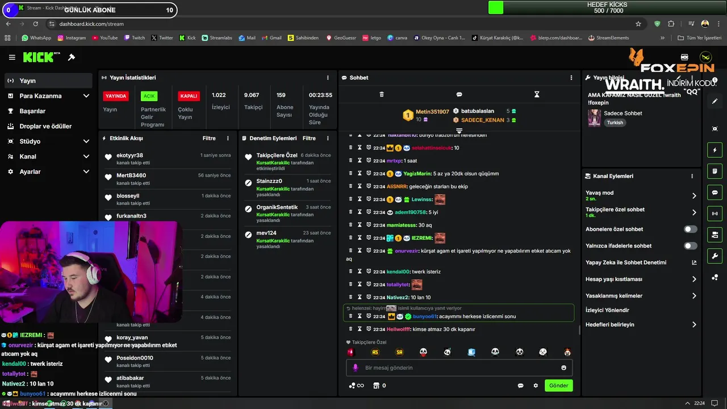
Task: Click İzleyici Yönlendir
Action: [x=607, y=310]
